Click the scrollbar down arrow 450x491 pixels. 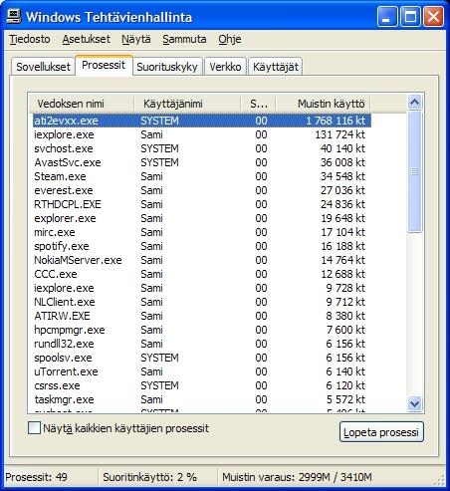(414, 403)
